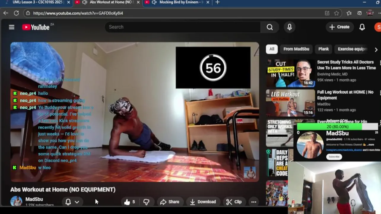Viewport: 381px width, 214px height.
Task: Open the Secret Study Tricks video title
Action: tap(346, 65)
